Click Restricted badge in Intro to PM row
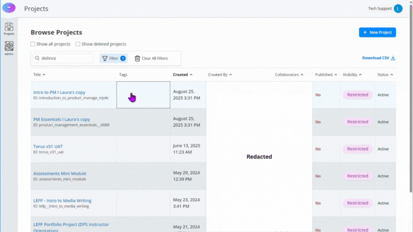Viewport: 413px width, 232px height. coord(357,95)
